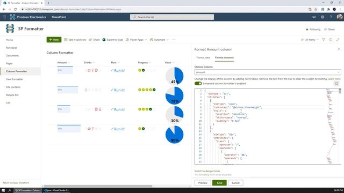Viewport: 344px width, 193px height.
Task: Click the 45% pie chart
Action: point(174,76)
